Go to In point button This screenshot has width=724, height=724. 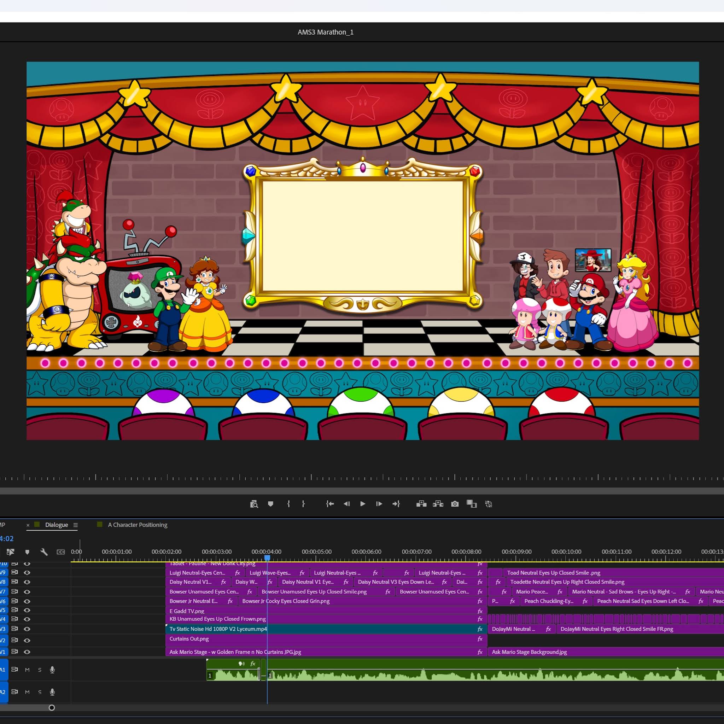coord(330,504)
